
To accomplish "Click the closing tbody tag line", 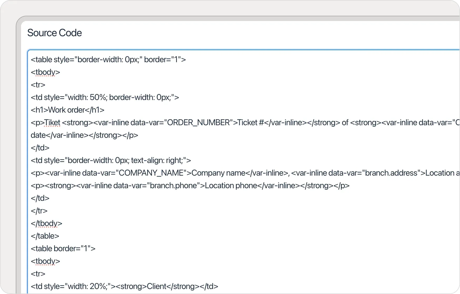I will coord(46,223).
